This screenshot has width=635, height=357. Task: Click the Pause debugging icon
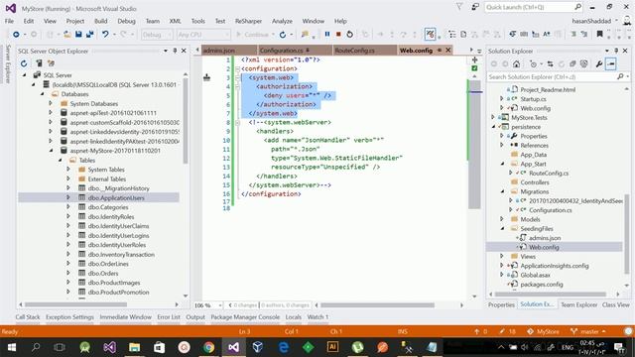pyautogui.click(x=327, y=35)
